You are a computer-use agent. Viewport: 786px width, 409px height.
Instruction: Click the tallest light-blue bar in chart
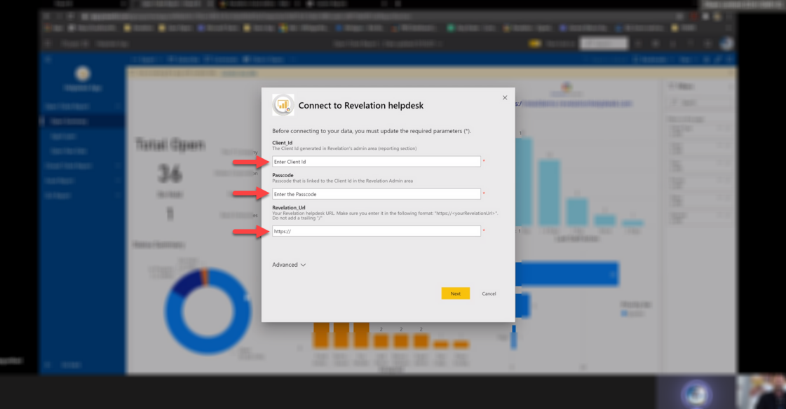[524, 182]
